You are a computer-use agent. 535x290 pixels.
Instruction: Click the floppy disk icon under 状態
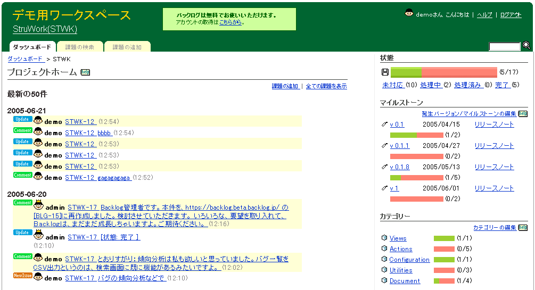coord(385,72)
